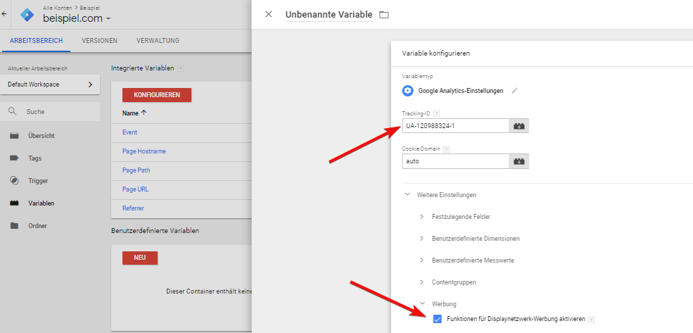Open the Alle Konten breadcrumb link
Viewport: 693px width, 333px height.
click(58, 8)
